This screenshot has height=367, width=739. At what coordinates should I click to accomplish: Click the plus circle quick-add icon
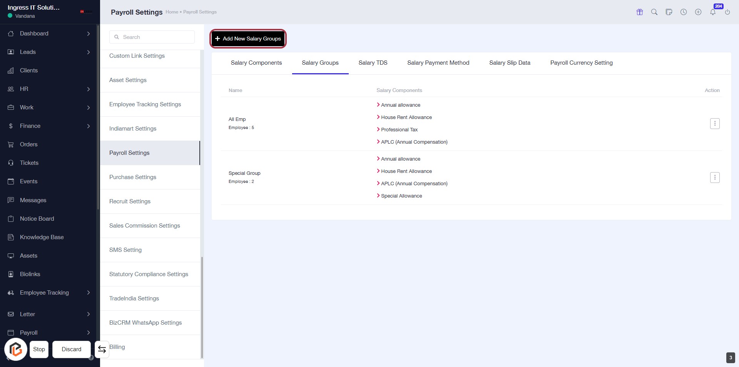click(x=698, y=12)
